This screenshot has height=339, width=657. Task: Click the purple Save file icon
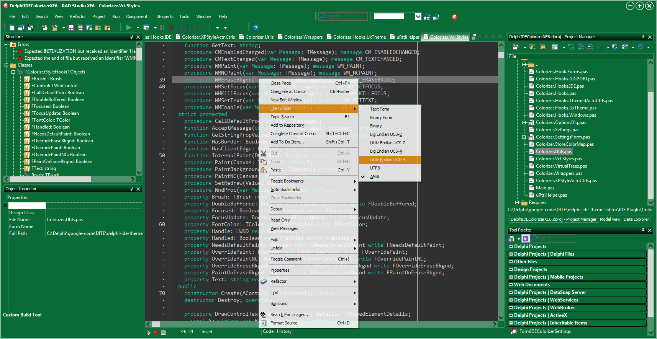tap(71, 28)
